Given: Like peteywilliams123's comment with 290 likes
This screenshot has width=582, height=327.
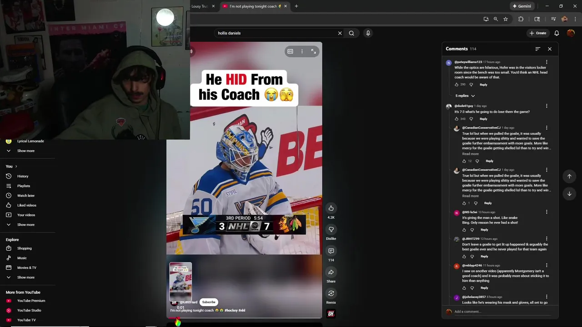Looking at the screenshot, I should click(457, 84).
